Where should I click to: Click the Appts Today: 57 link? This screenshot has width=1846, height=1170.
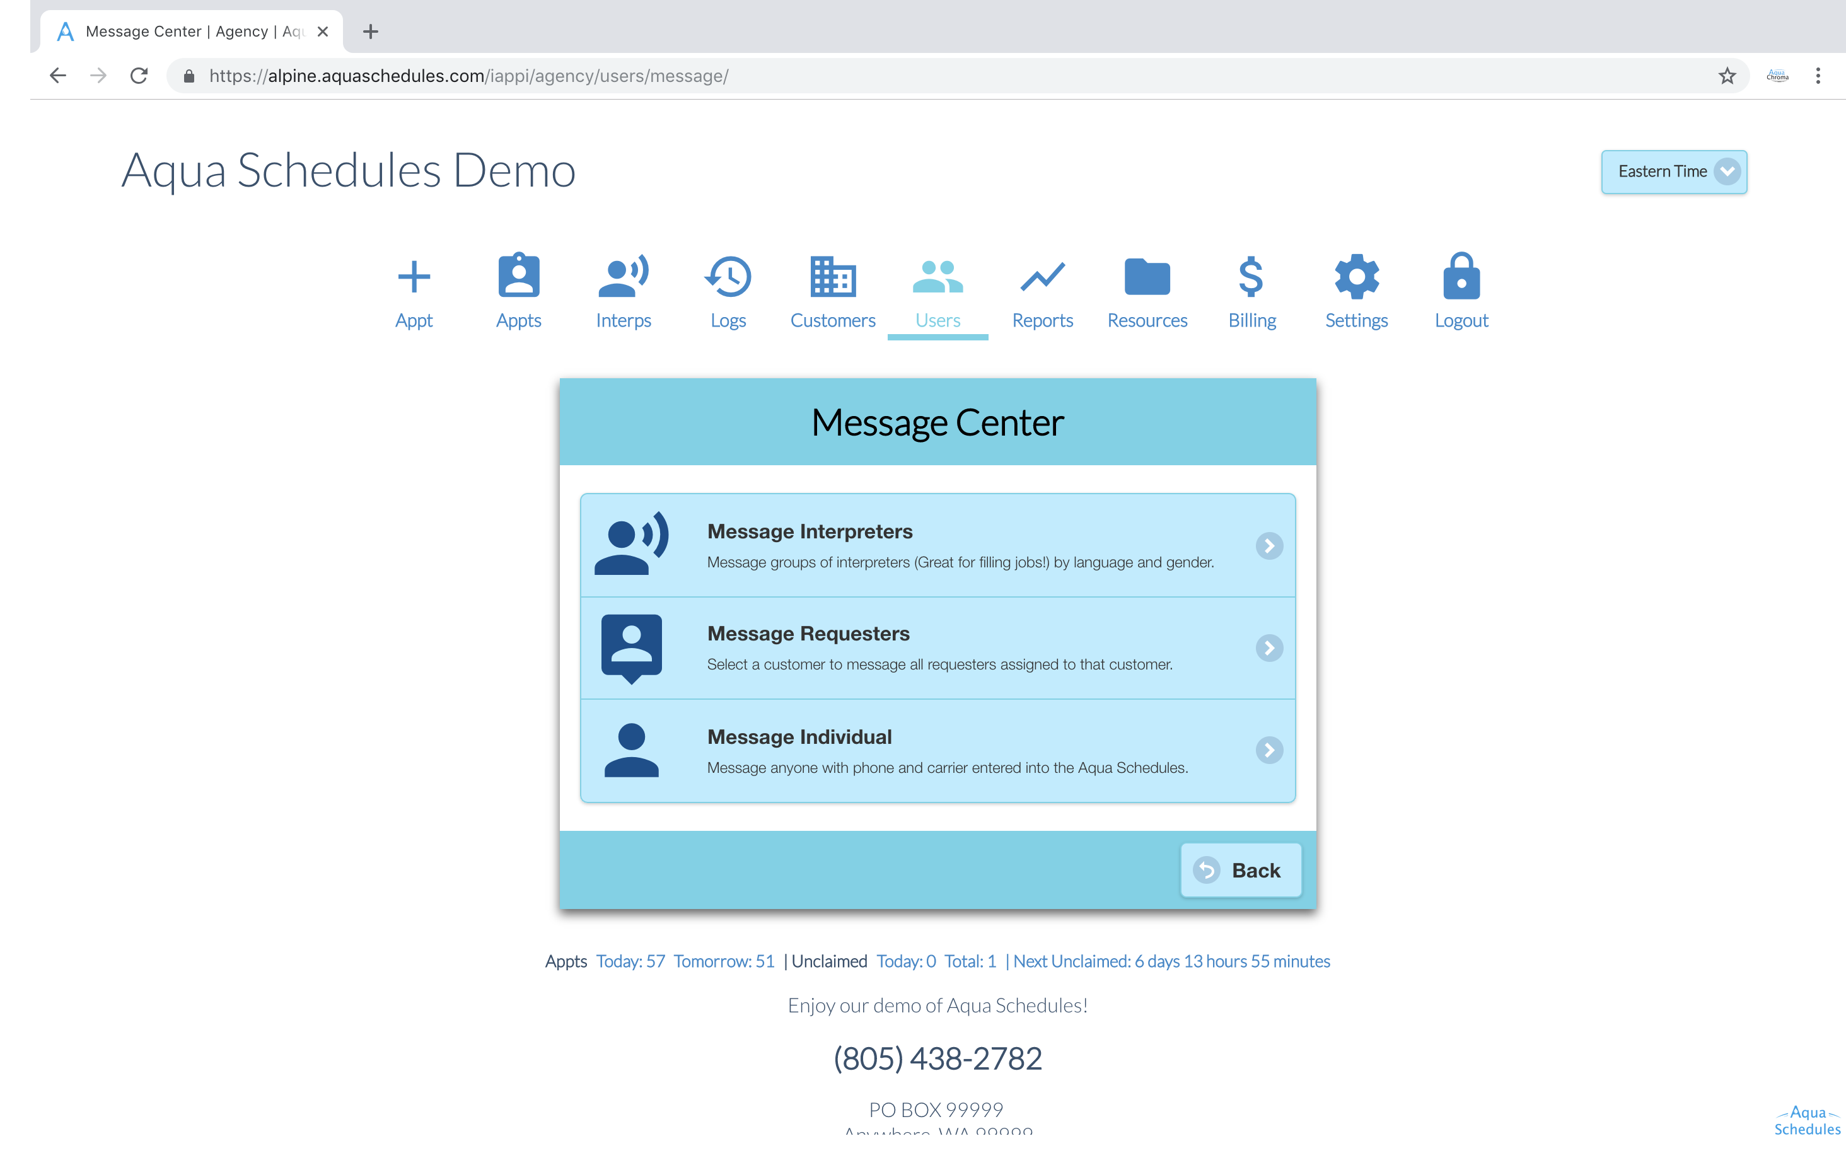click(x=630, y=961)
